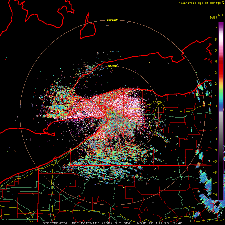This screenshot has width=225, height=225.
Task: Click the -5 value on color scale
Action: click(x=215, y=161)
